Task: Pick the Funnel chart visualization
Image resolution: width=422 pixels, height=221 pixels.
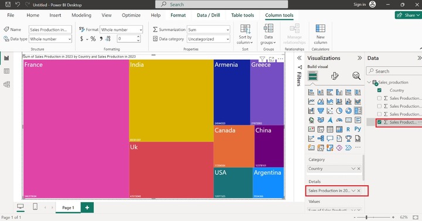Action: [321, 111]
